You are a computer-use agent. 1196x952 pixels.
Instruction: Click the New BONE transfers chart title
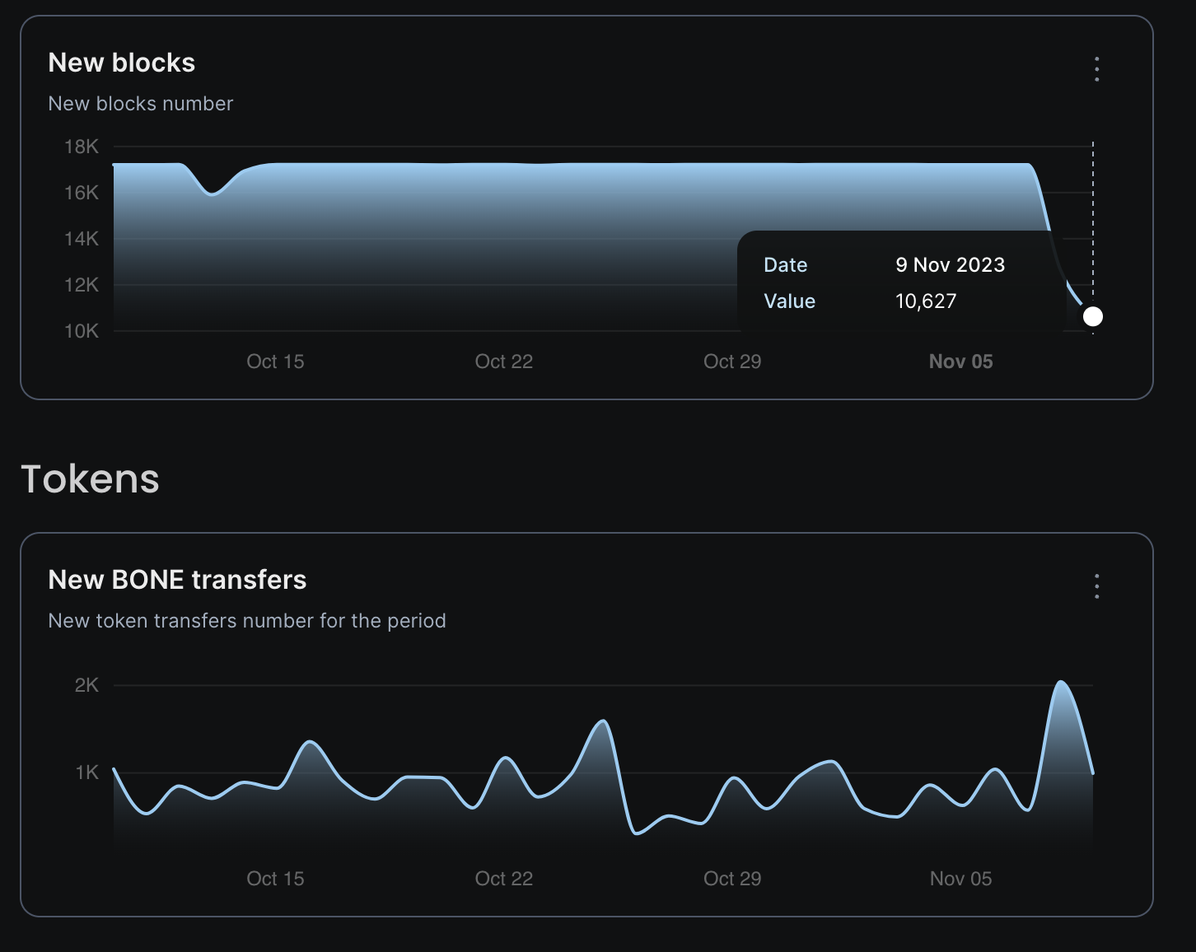[x=177, y=580]
